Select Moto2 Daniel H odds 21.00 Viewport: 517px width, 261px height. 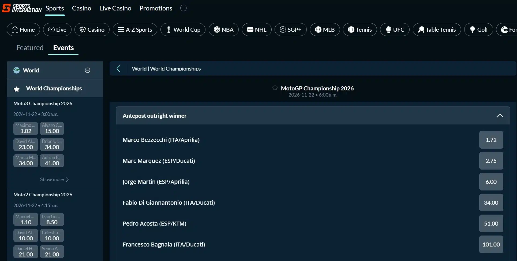26,252
